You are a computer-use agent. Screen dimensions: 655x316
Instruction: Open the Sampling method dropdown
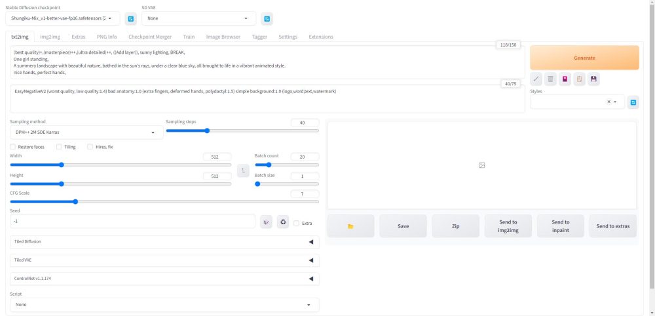pos(86,132)
